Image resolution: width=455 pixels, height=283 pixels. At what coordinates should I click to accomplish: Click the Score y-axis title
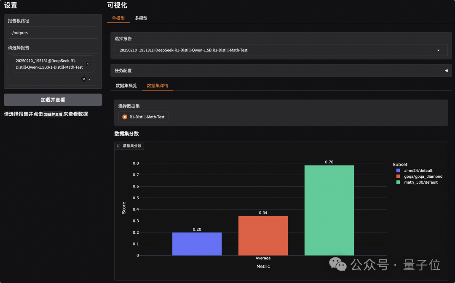tap(124, 208)
